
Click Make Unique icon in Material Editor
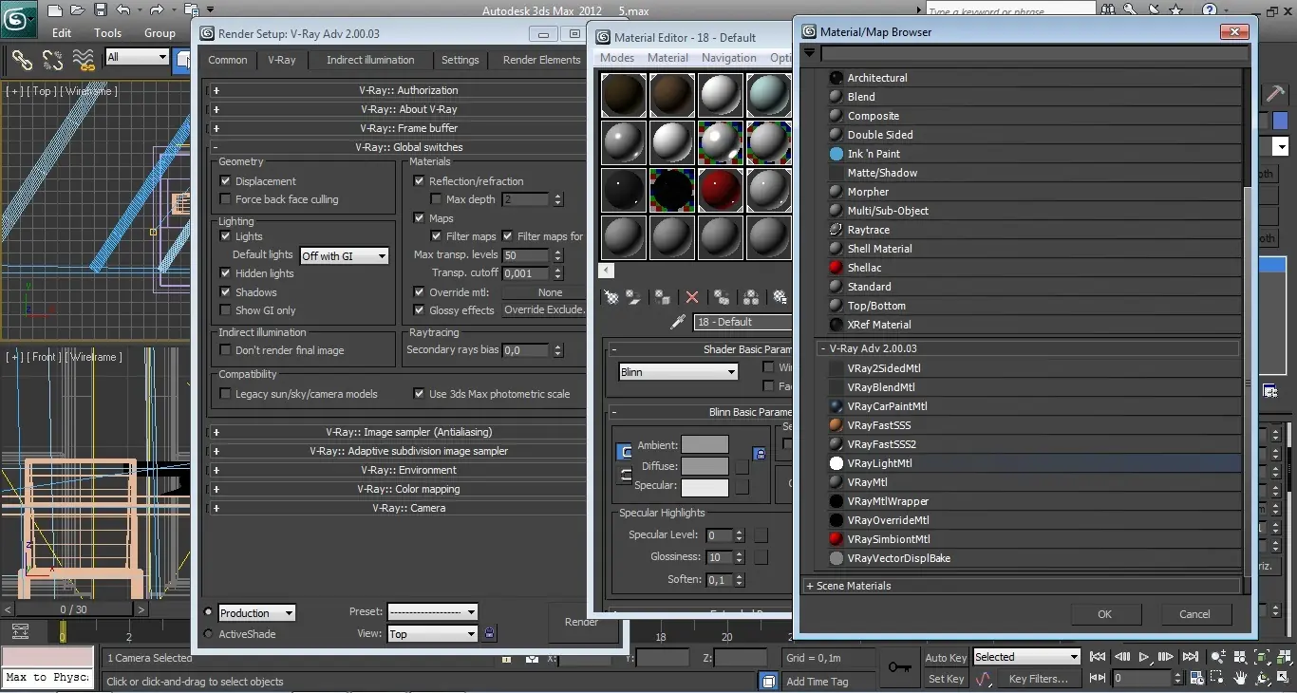(751, 297)
